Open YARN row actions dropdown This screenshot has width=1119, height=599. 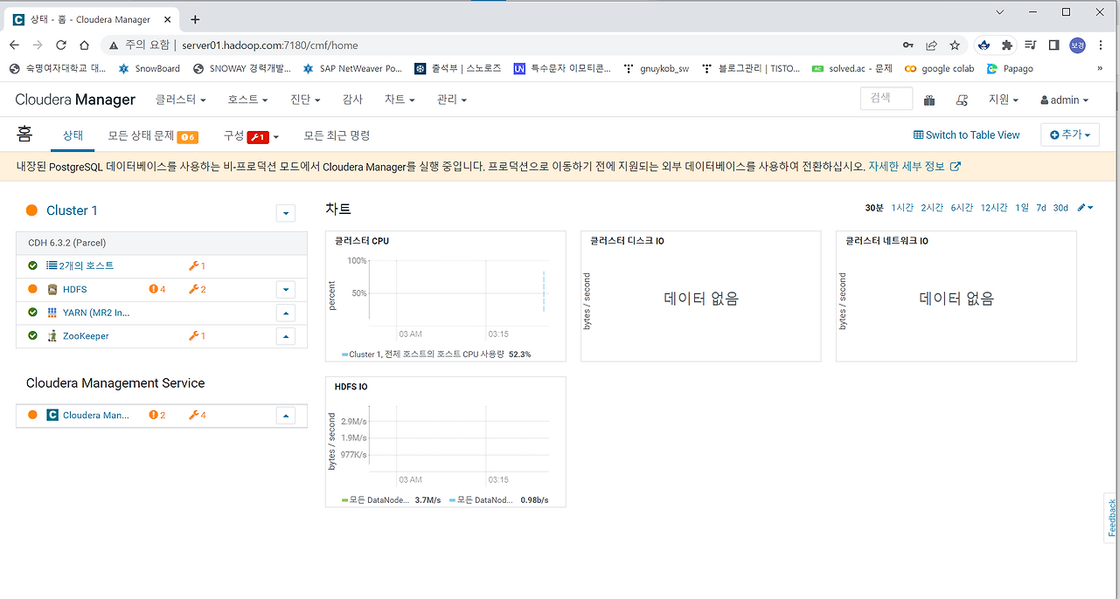pyautogui.click(x=285, y=313)
